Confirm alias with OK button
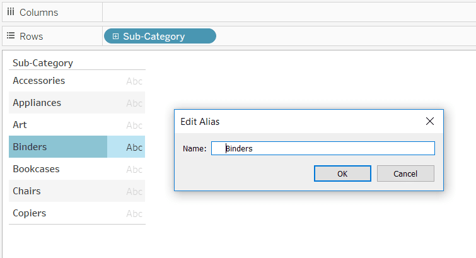This screenshot has height=258, width=476. click(x=342, y=173)
